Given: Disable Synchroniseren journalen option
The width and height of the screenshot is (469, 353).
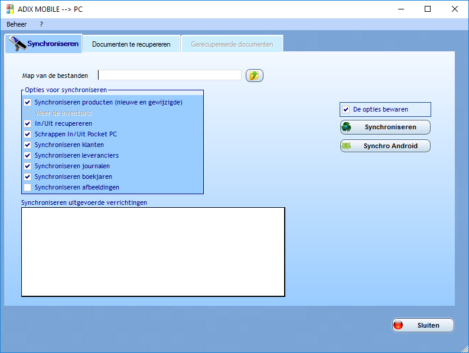Looking at the screenshot, I should point(28,166).
